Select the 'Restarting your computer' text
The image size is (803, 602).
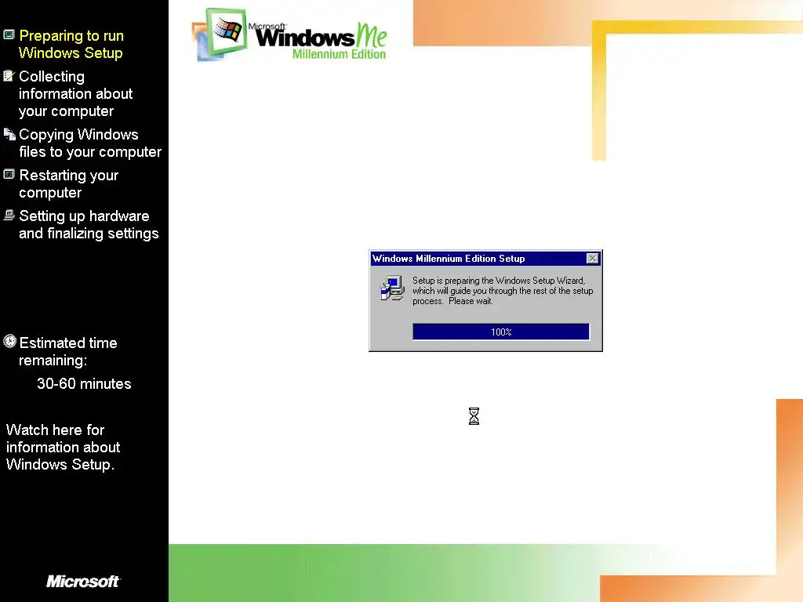[x=69, y=183]
